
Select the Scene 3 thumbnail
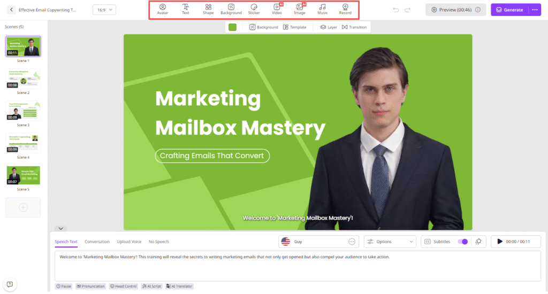pyautogui.click(x=23, y=111)
